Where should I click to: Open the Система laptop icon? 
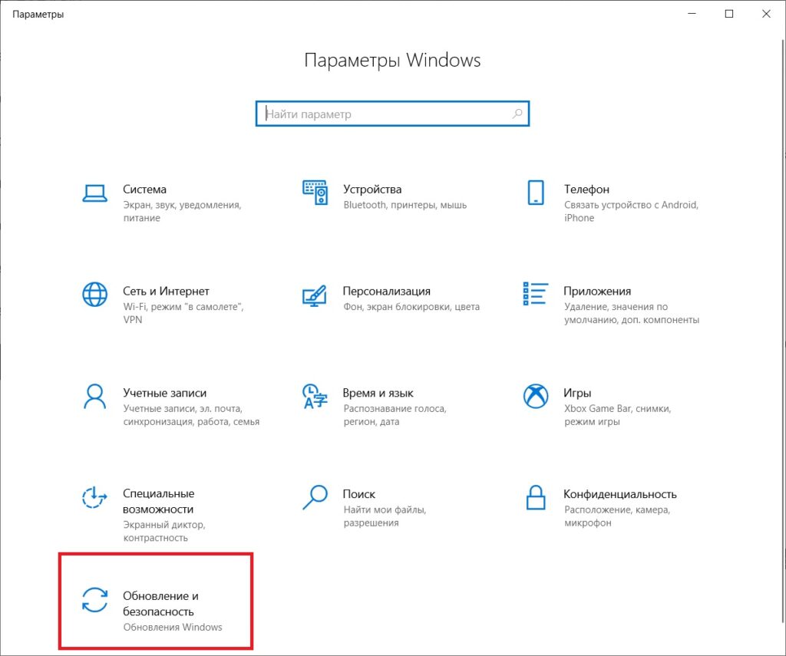click(x=94, y=193)
